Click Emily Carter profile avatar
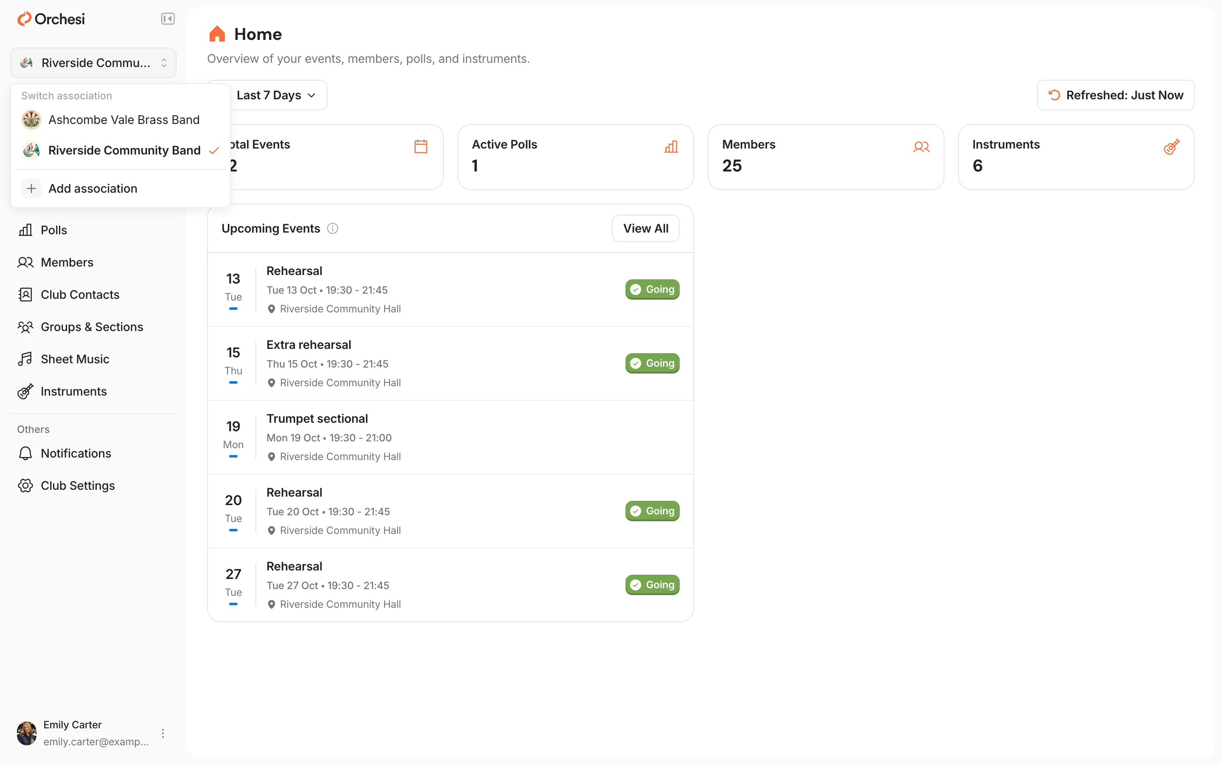The image size is (1222, 764). (27, 733)
